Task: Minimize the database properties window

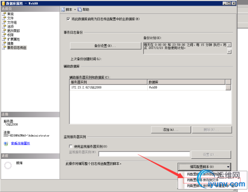Action: click(x=225, y=3)
